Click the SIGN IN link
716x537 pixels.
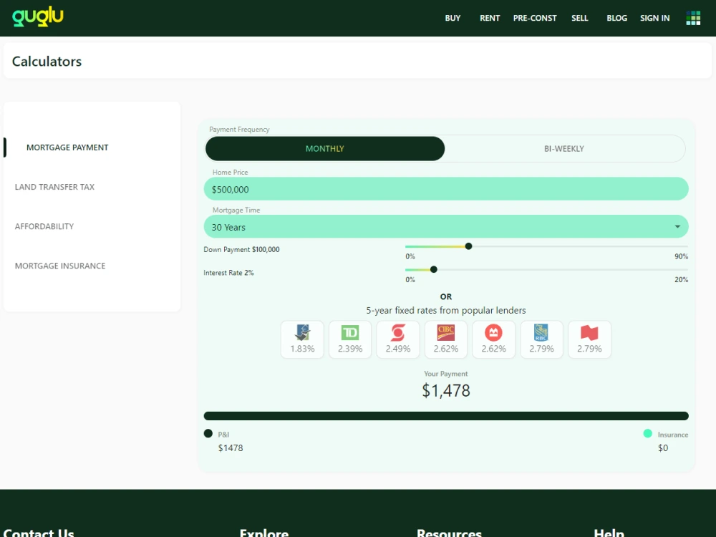tap(654, 18)
